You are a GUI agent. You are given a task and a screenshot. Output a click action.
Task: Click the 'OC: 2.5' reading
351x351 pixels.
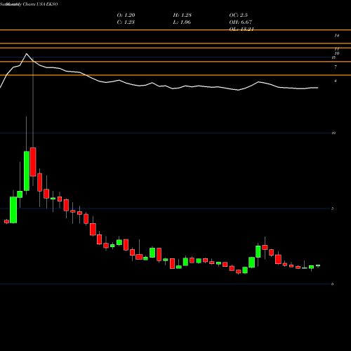[x=239, y=15]
